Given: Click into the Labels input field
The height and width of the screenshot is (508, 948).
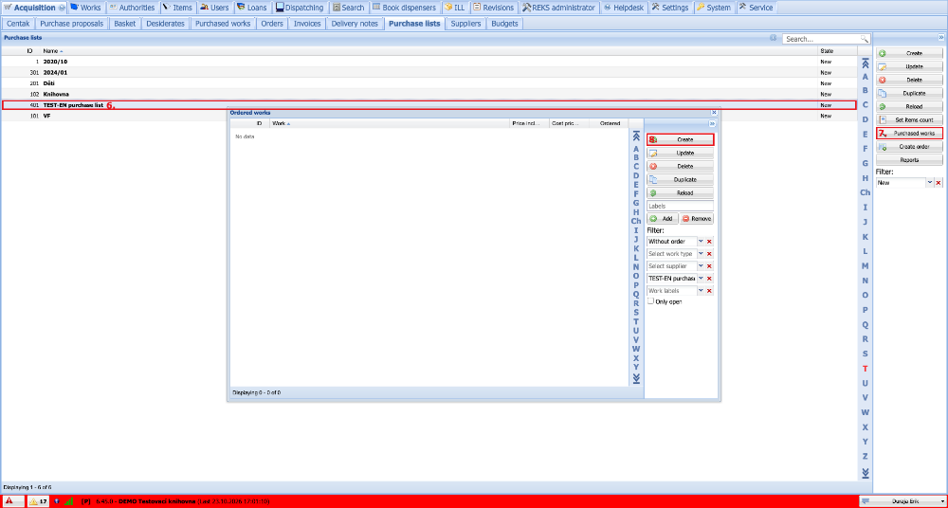Looking at the screenshot, I should tap(680, 207).
